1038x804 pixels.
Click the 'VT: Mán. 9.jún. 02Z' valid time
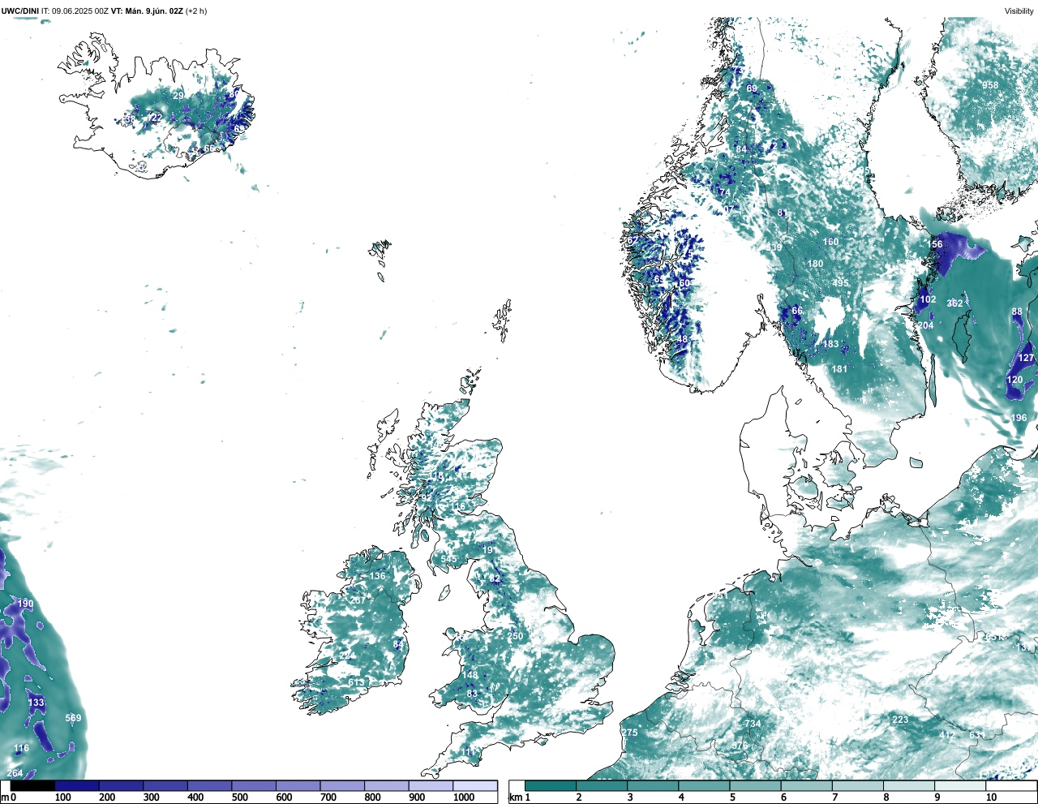147,11
